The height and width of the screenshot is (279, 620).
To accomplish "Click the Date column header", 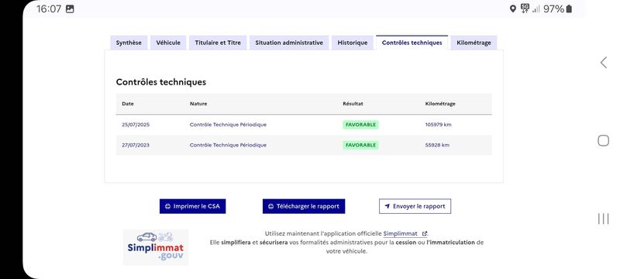I will point(128,104).
